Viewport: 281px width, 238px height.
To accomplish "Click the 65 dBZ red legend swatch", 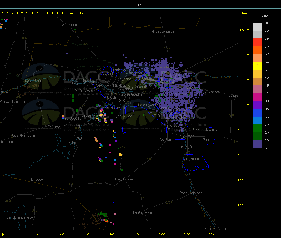I will 257,42.
